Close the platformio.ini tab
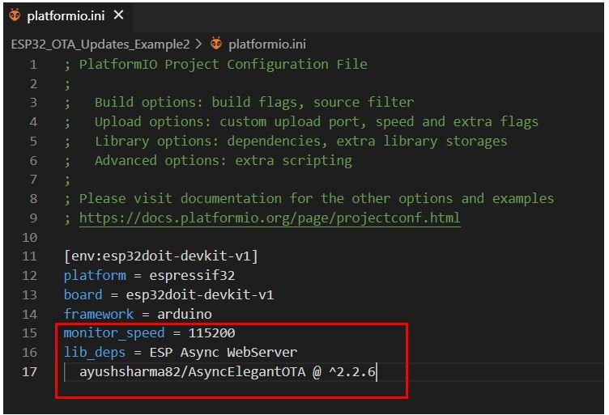The height and width of the screenshot is (415, 609). 118,15
